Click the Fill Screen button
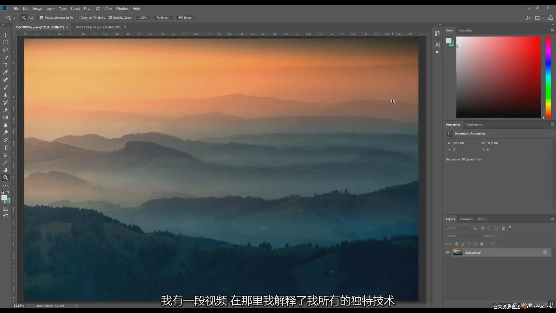The image size is (556, 313). click(185, 18)
